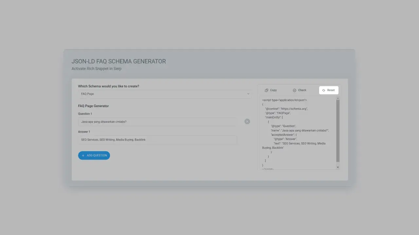Viewport: 419px width, 235px height.
Task: Click the plus icon inside ADD QUESTION
Action: pyautogui.click(x=83, y=155)
